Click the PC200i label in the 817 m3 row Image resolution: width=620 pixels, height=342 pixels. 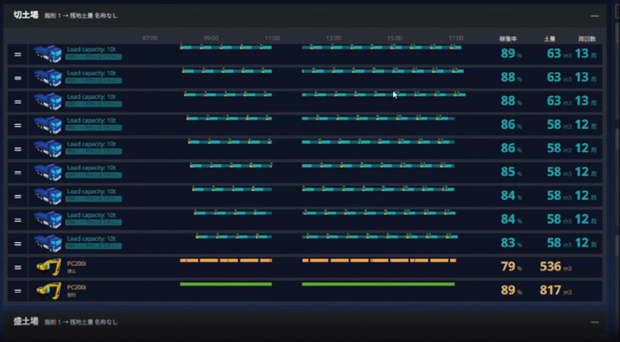tap(77, 287)
